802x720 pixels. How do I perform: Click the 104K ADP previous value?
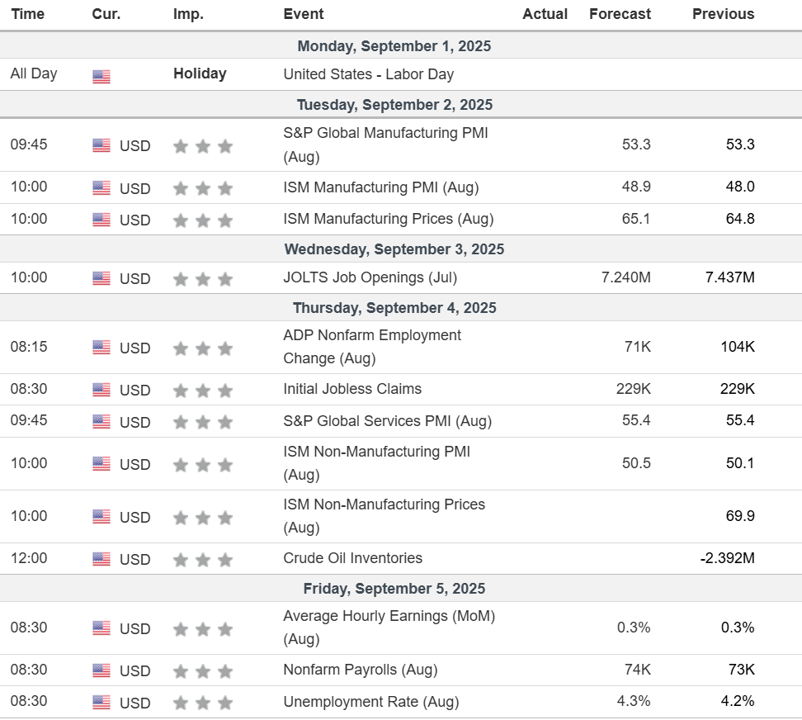point(738,347)
